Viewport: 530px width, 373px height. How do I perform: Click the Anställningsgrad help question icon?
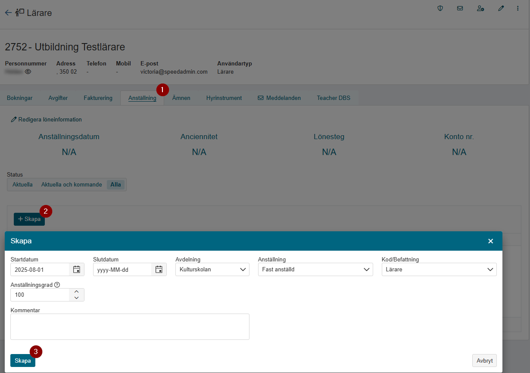pos(57,284)
